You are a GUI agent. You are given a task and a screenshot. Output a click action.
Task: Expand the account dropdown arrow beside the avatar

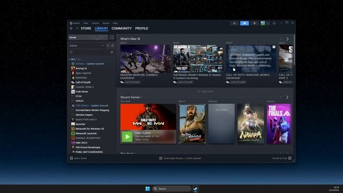(x=267, y=23)
